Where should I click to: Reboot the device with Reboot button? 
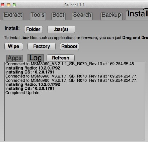point(69,46)
